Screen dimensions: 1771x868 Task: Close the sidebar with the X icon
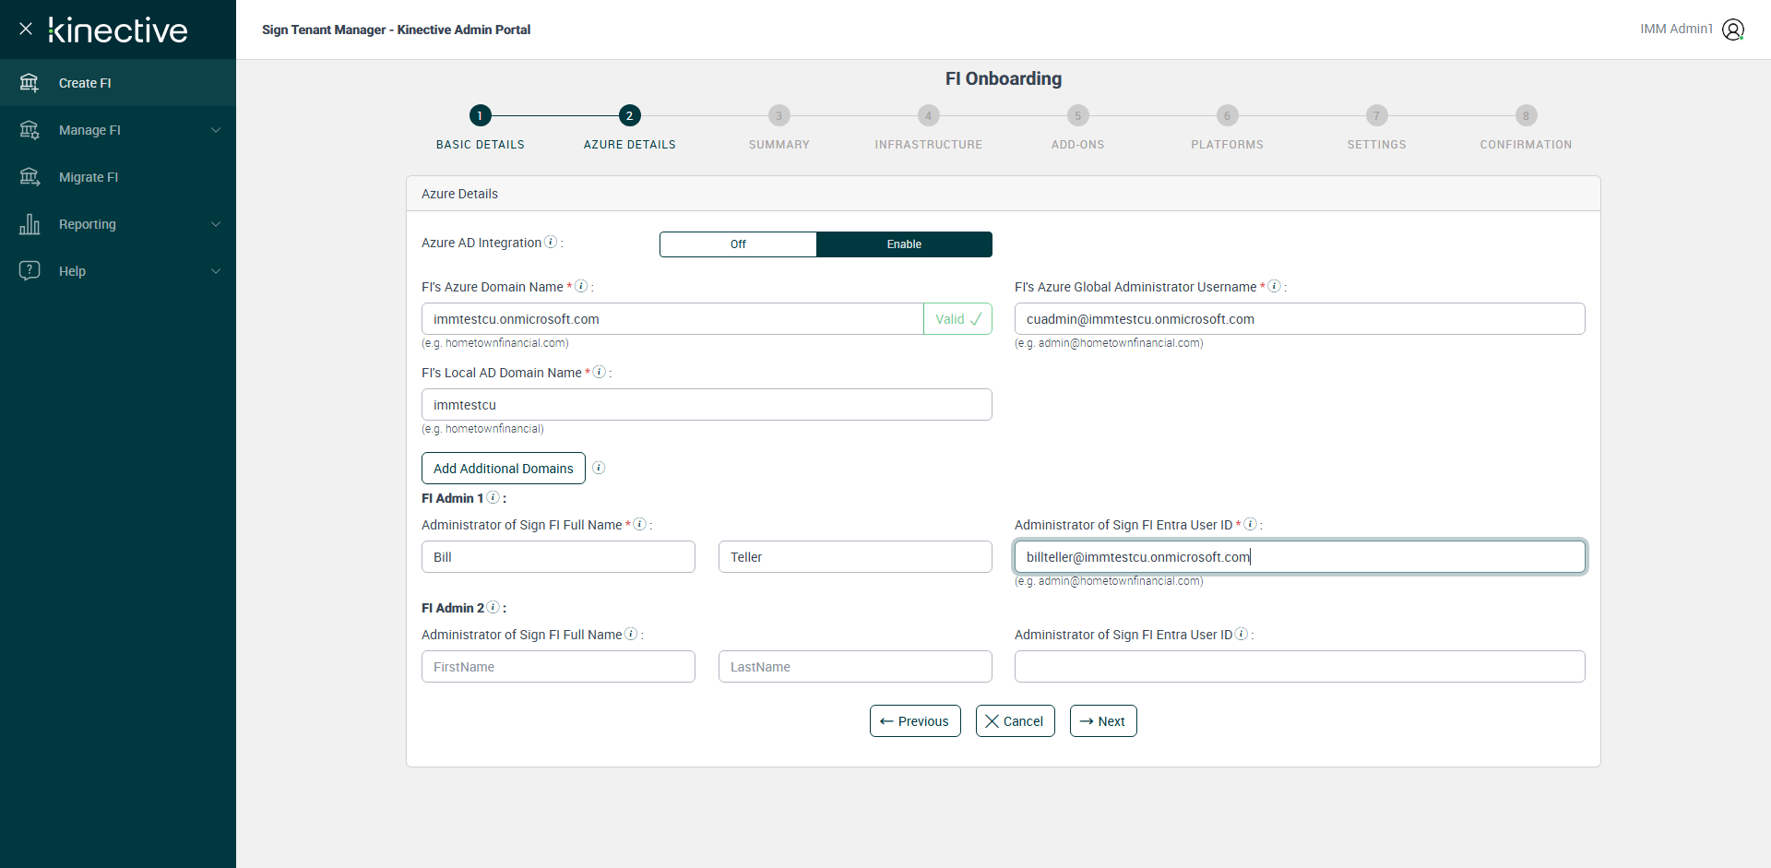[x=26, y=29]
